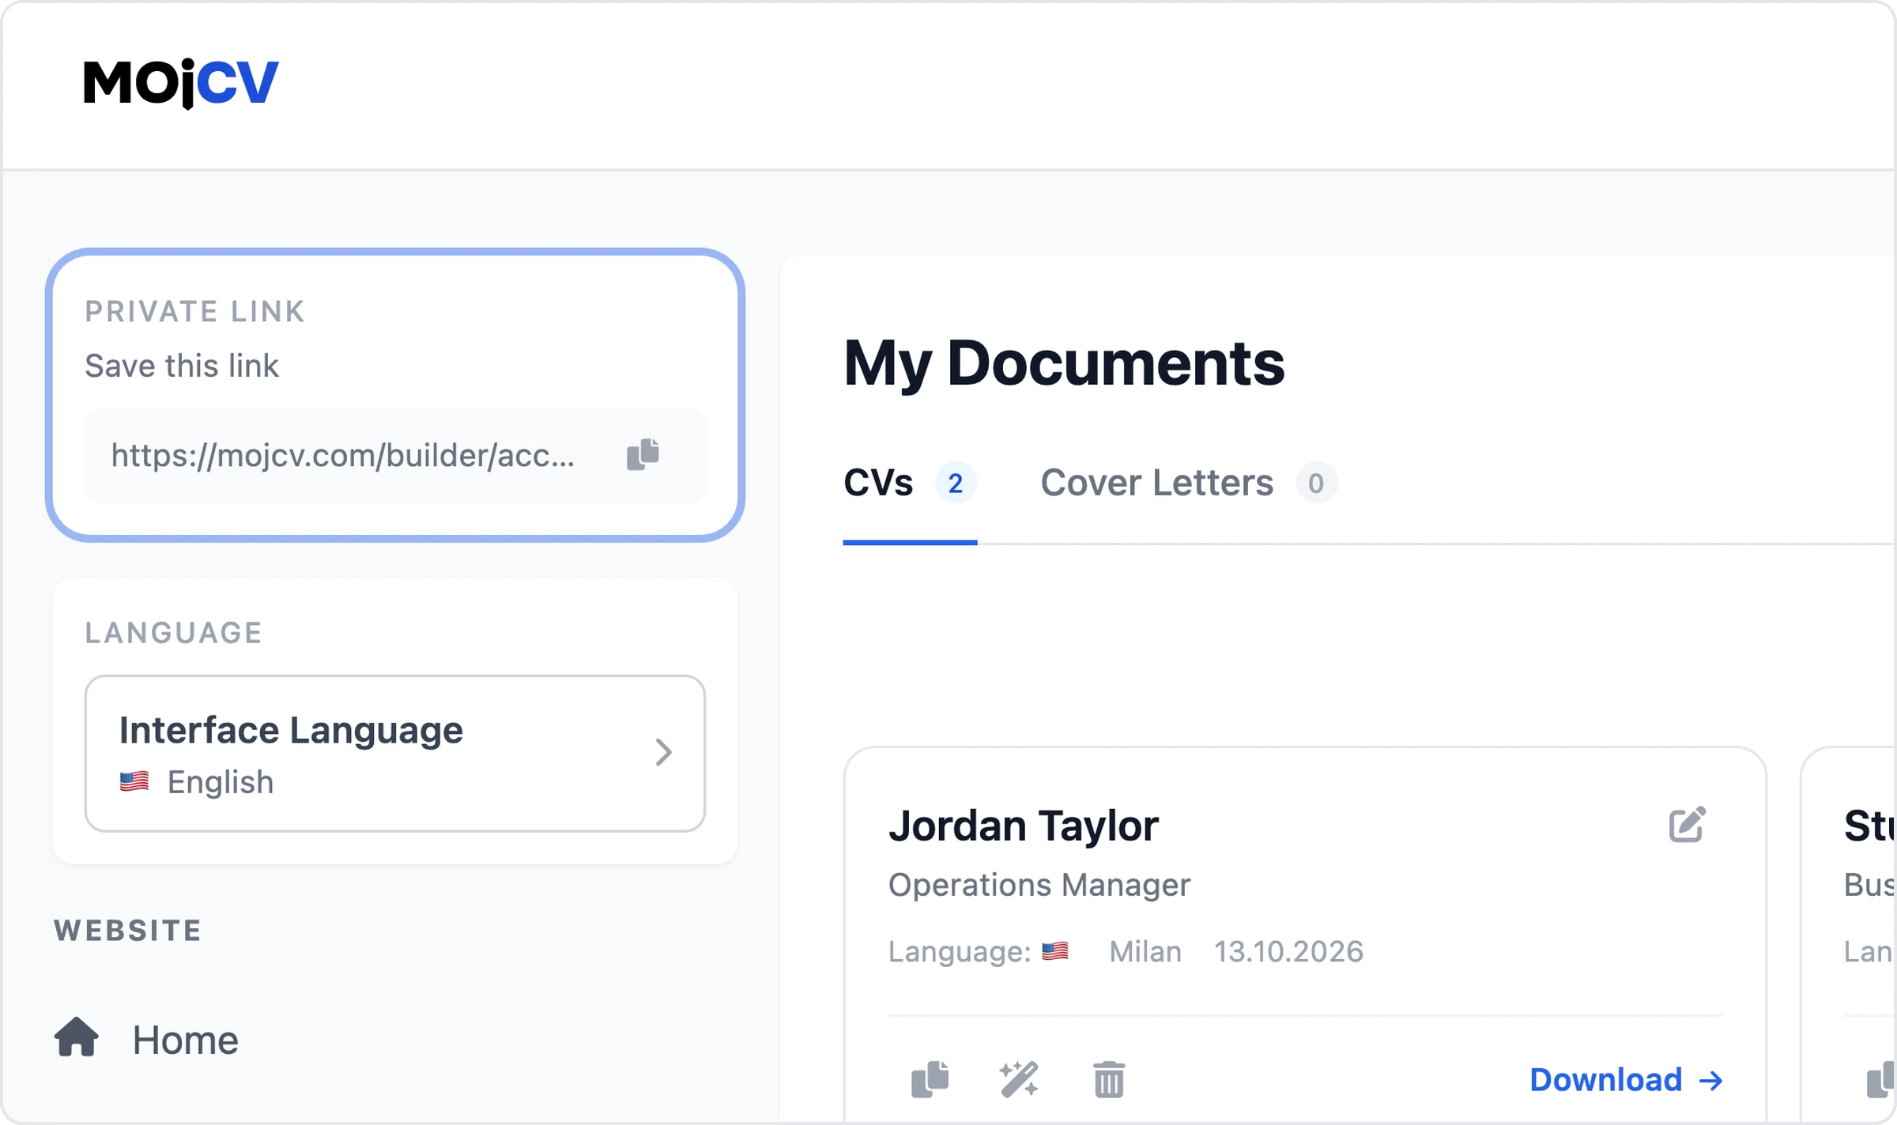1897x1125 pixels.
Task: Switch to the CVs tab
Action: [910, 483]
